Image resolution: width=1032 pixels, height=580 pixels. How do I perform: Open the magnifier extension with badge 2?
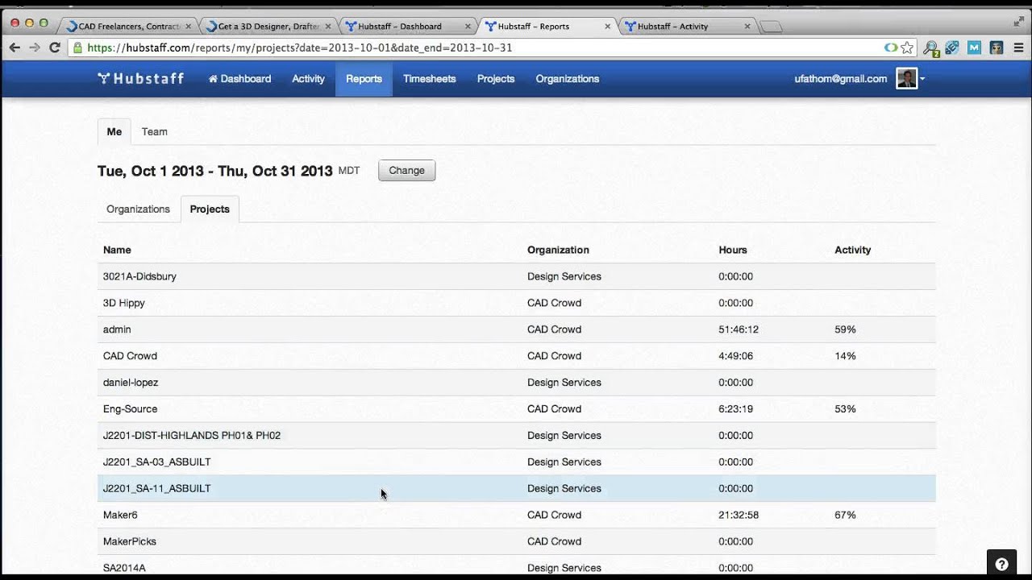(931, 48)
